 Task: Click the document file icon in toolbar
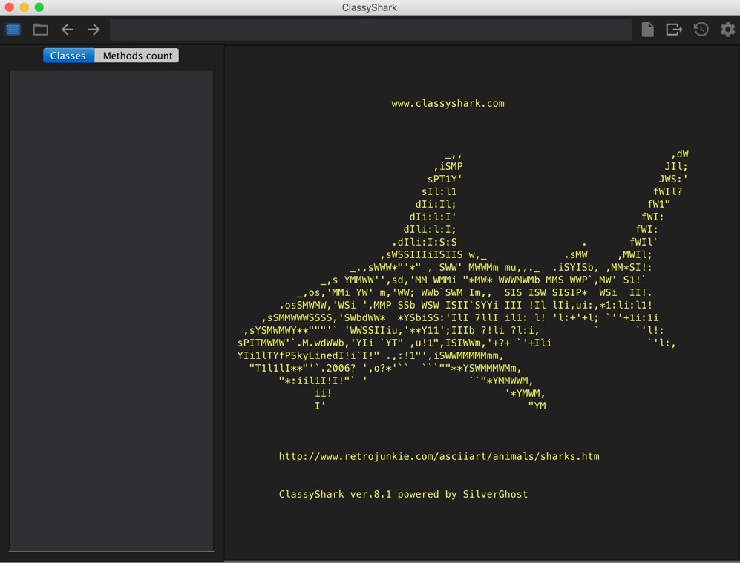click(x=647, y=30)
